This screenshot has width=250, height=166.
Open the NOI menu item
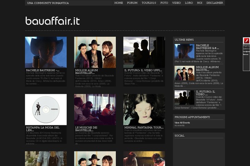click(x=200, y=3)
